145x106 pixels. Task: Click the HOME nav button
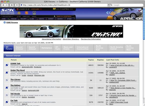(x=5, y=19)
